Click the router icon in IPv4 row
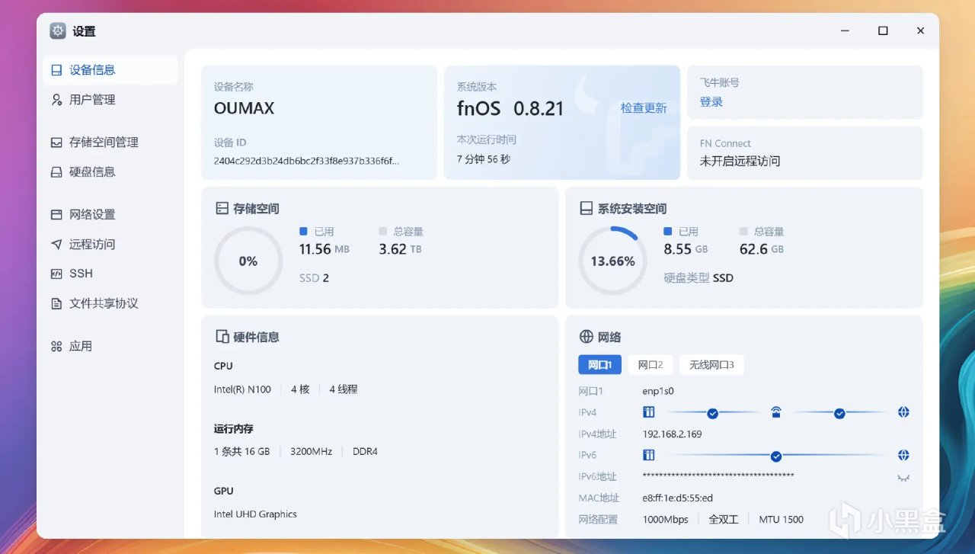This screenshot has height=554, width=975. pos(776,412)
